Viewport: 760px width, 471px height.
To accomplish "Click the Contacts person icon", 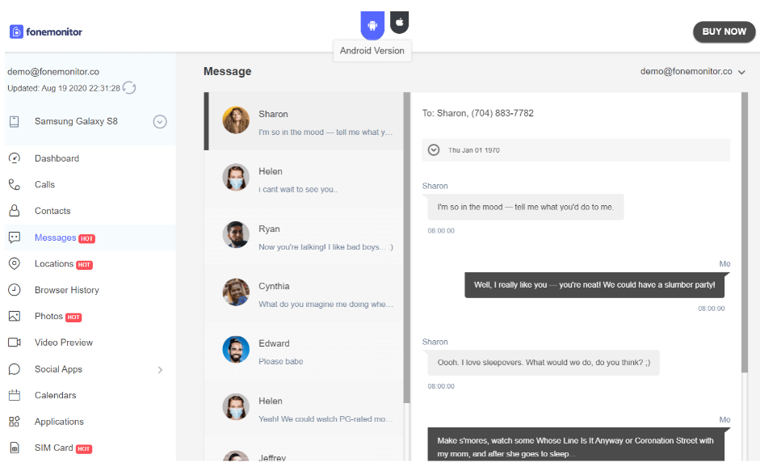I will point(15,211).
